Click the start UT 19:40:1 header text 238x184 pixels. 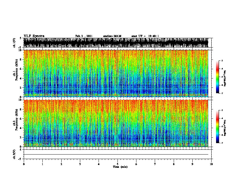coord(145,36)
